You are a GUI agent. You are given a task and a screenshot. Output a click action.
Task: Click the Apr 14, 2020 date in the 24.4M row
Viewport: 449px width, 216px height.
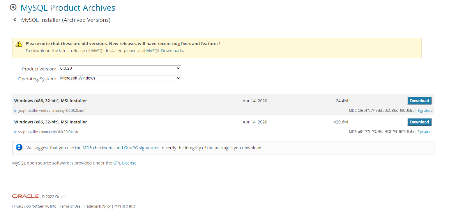[x=255, y=101]
